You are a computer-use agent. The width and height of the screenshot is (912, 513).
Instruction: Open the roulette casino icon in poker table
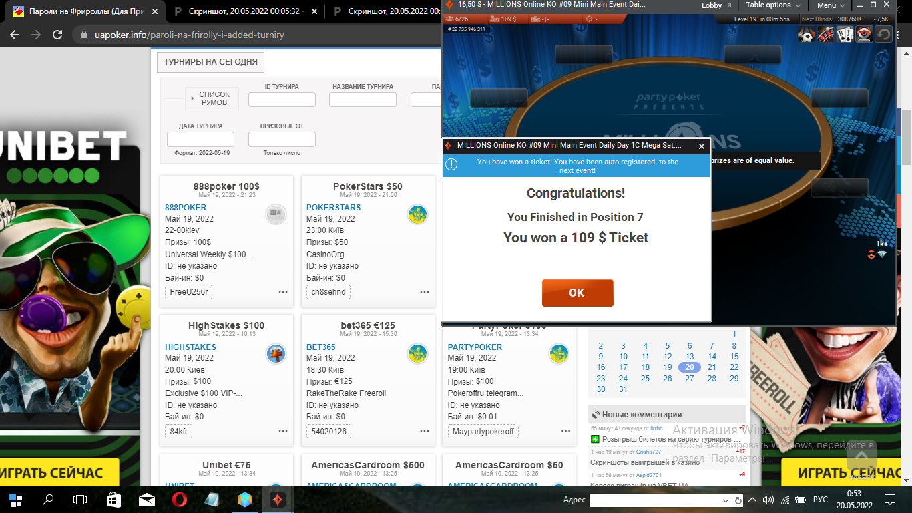pos(826,34)
